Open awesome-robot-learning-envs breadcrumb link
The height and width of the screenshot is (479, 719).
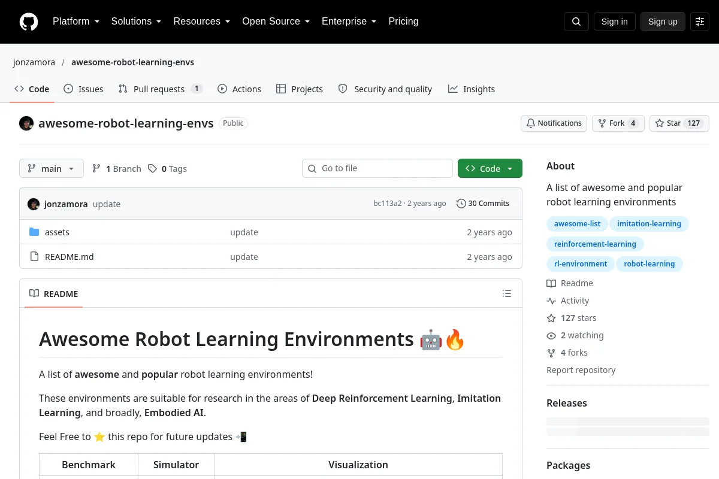pyautogui.click(x=132, y=62)
